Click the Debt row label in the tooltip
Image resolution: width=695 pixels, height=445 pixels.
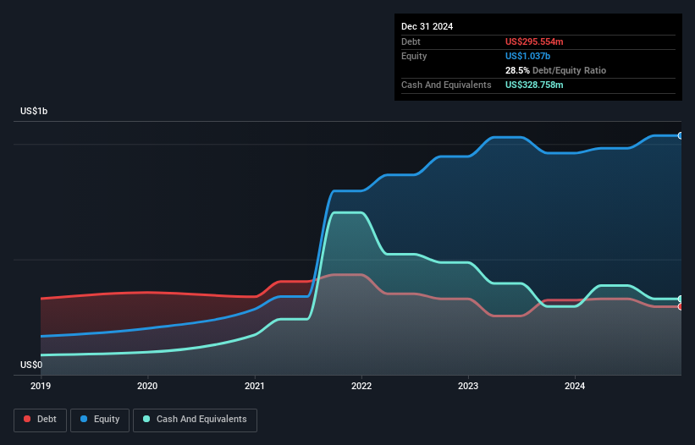click(x=411, y=41)
